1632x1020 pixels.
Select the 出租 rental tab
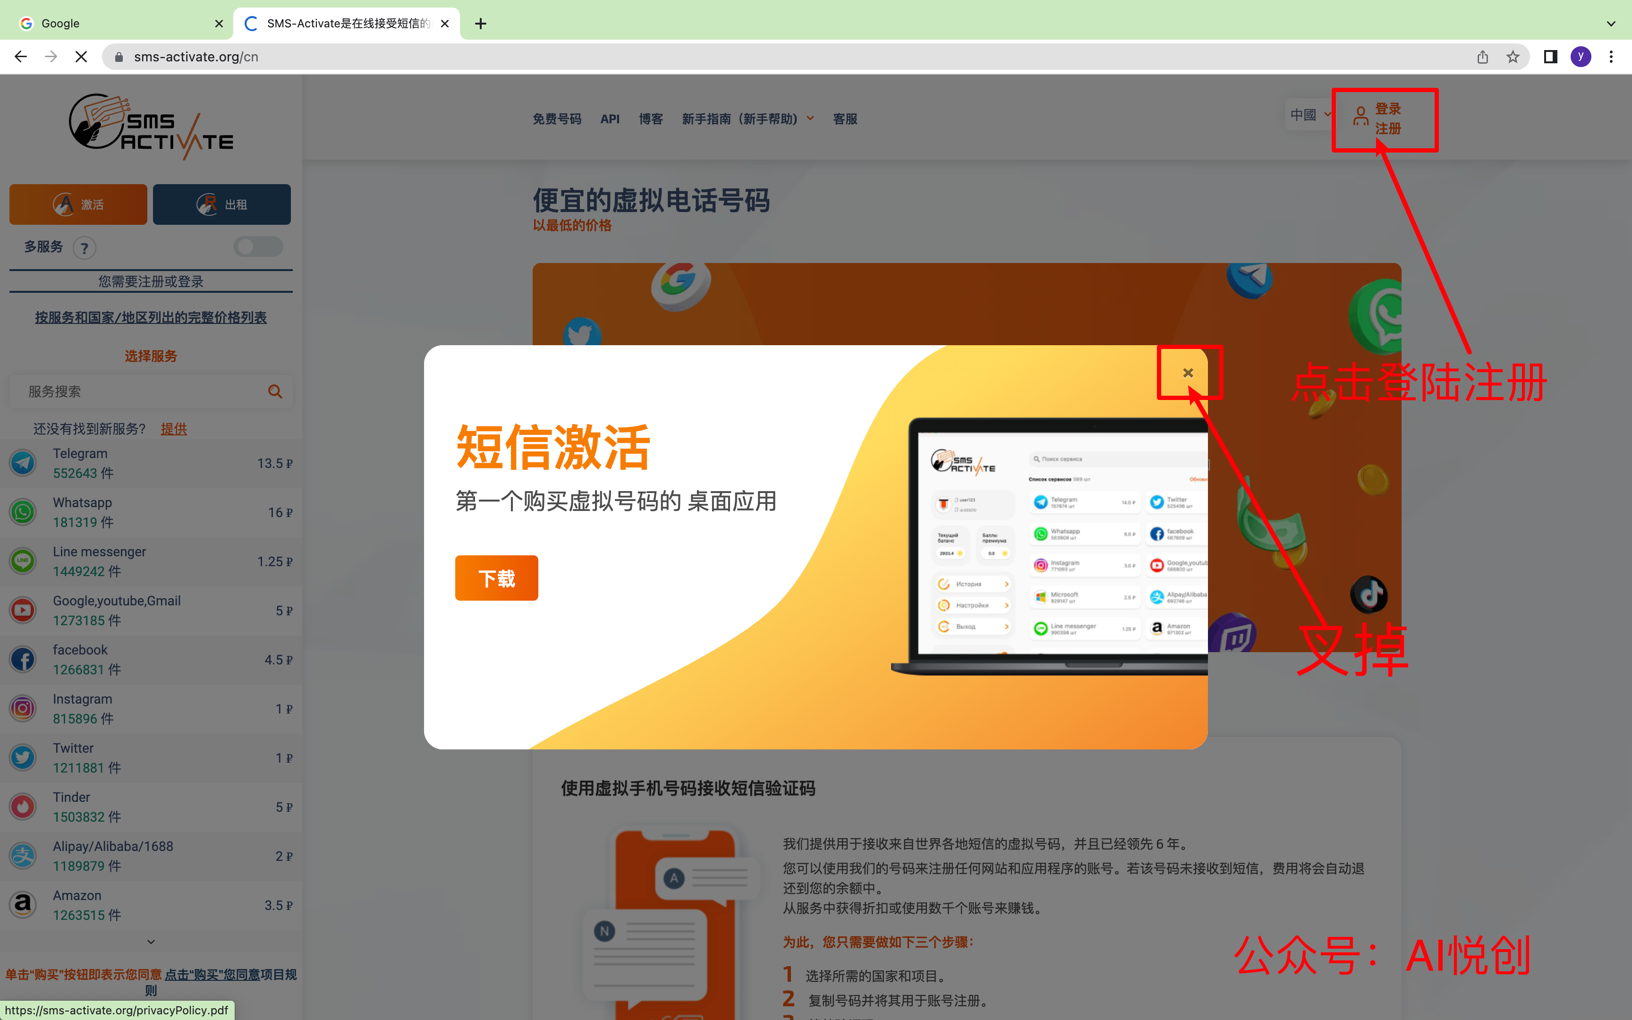[x=222, y=204]
